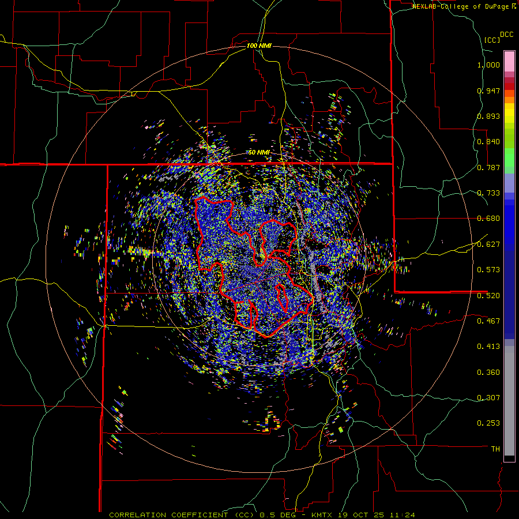Click the 0.413 legend value
This screenshot has height=519, width=519.
488,347
